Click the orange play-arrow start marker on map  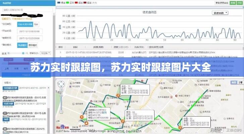pyautogui.click(x=81, y=117)
